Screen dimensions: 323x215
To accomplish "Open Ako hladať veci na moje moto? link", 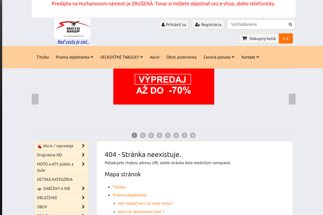I will (x=145, y=203).
